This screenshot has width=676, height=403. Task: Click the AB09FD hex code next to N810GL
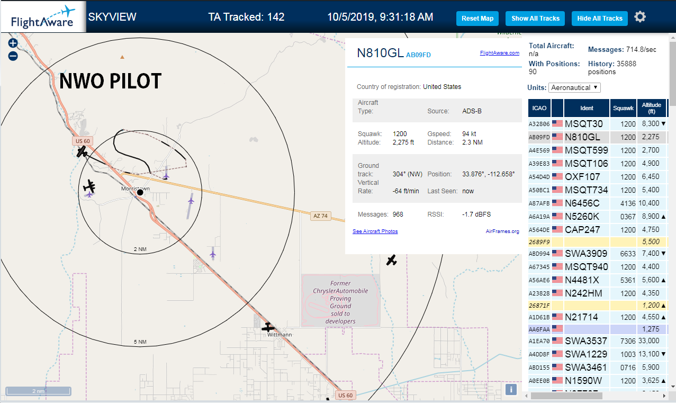(x=419, y=55)
